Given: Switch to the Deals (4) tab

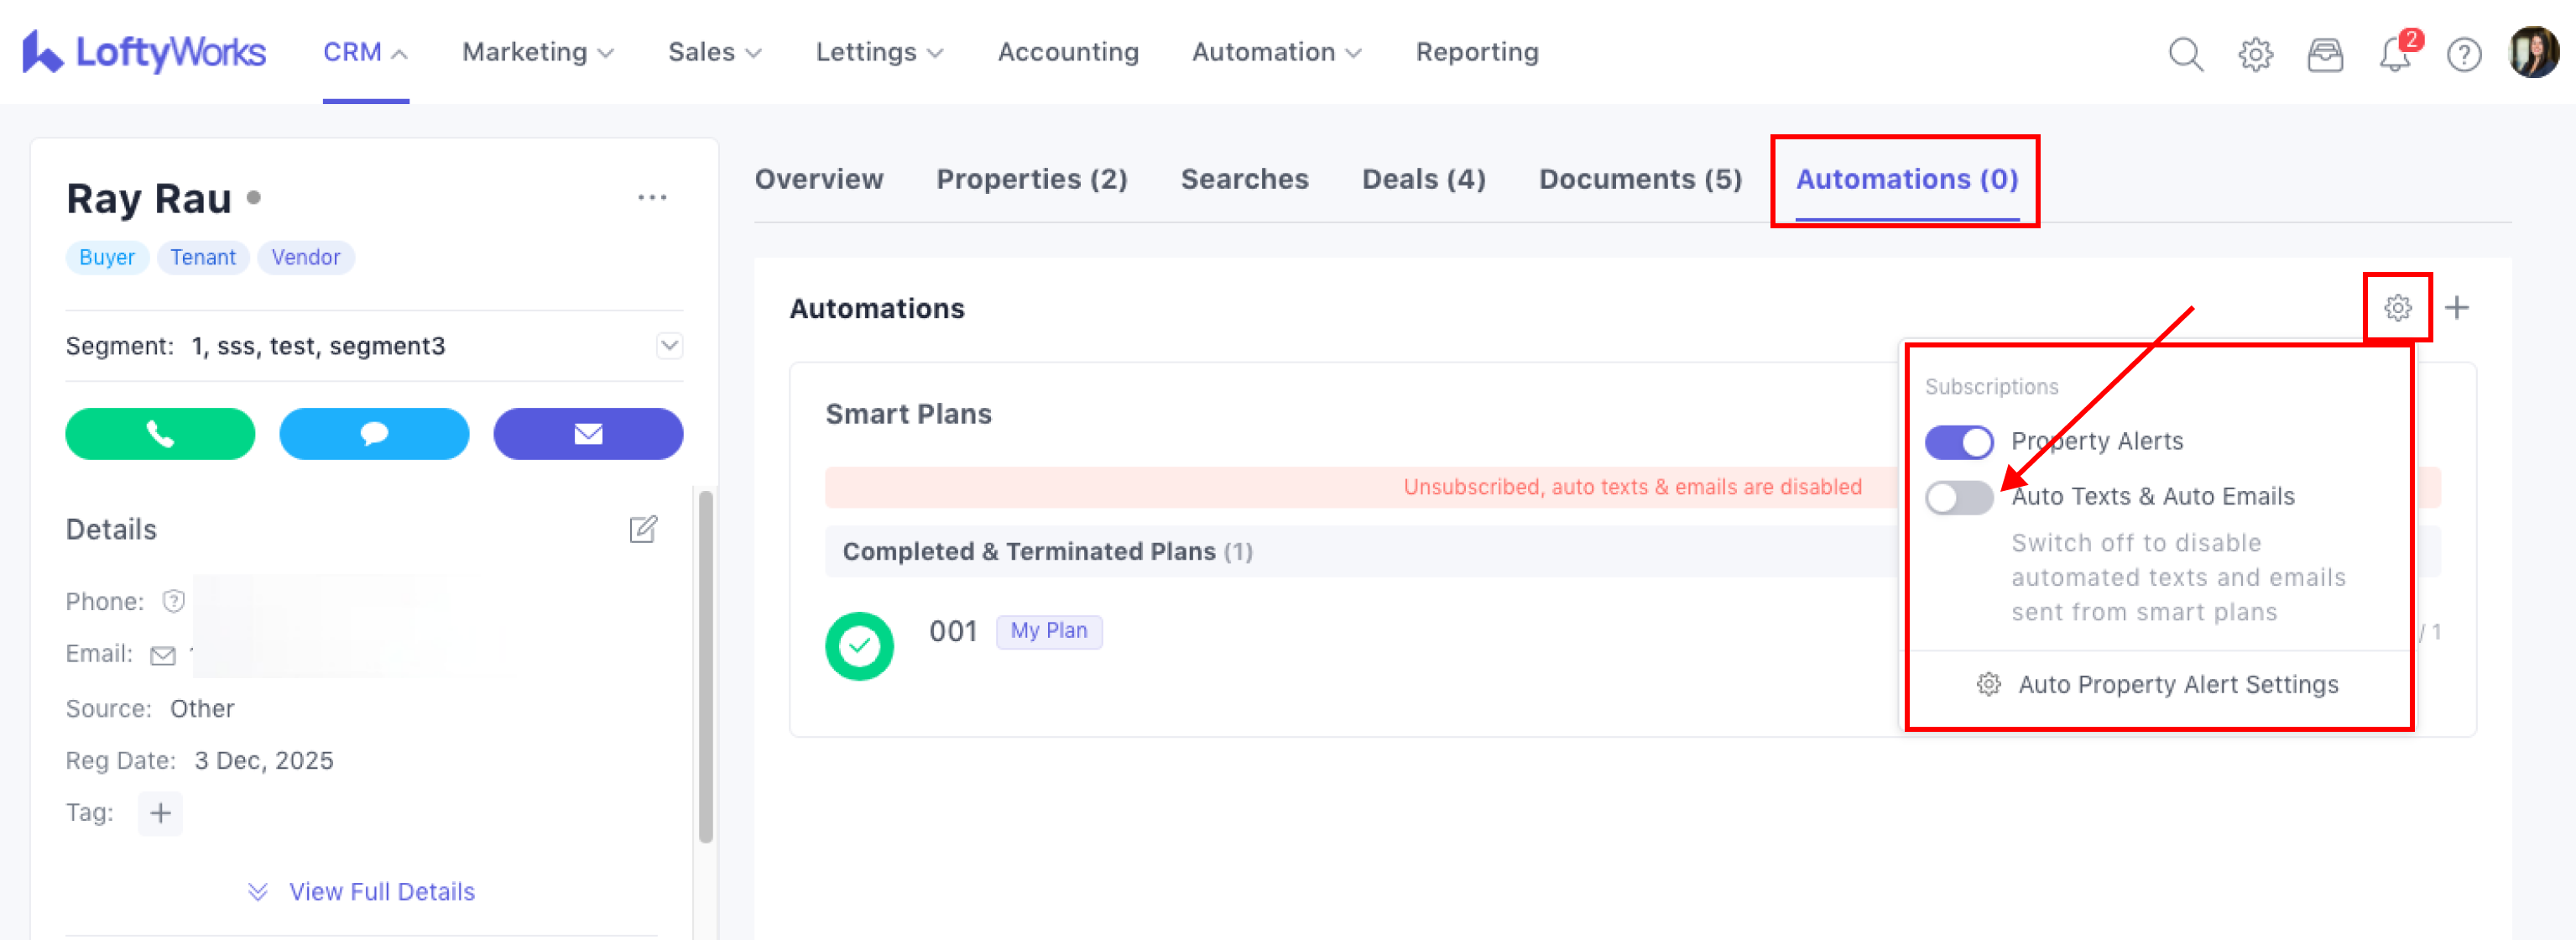Looking at the screenshot, I should (x=1423, y=179).
